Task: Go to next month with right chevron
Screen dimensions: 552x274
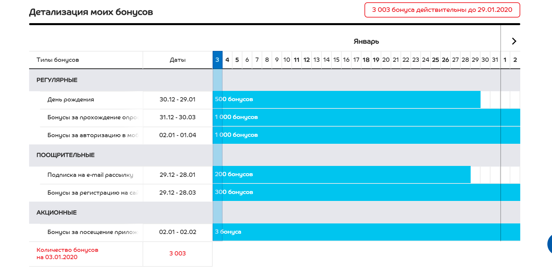Action: [514, 41]
